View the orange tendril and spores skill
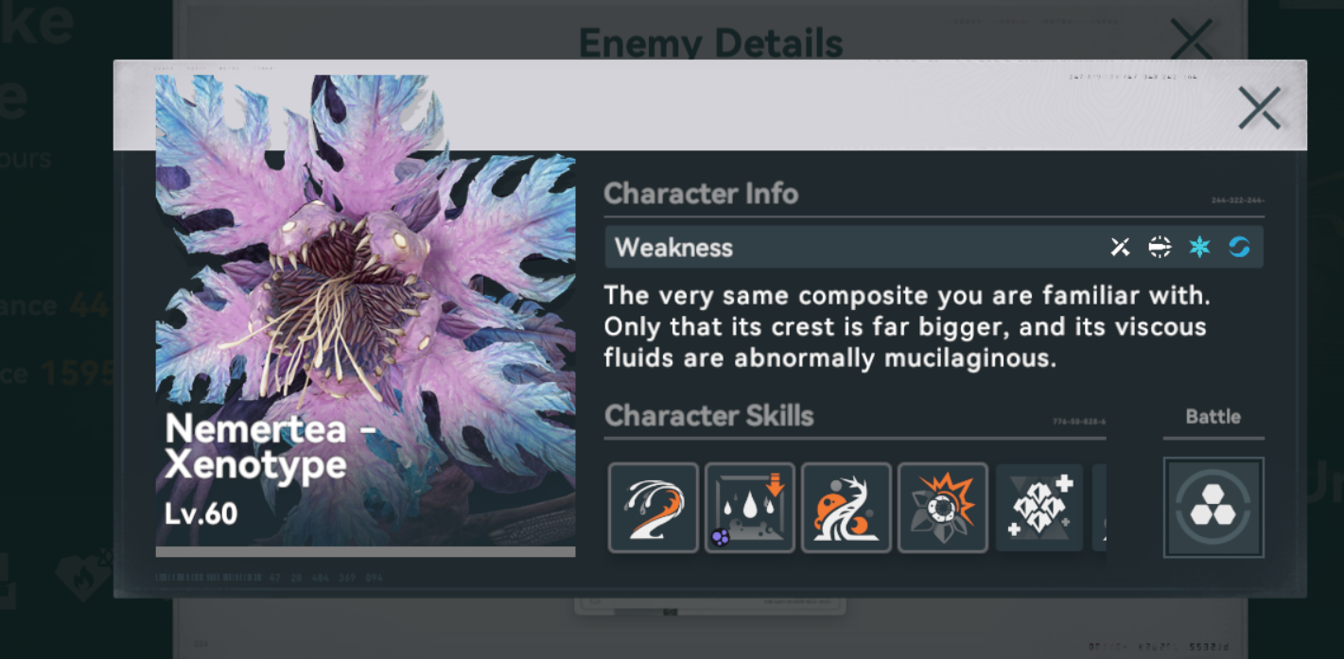 tap(847, 508)
